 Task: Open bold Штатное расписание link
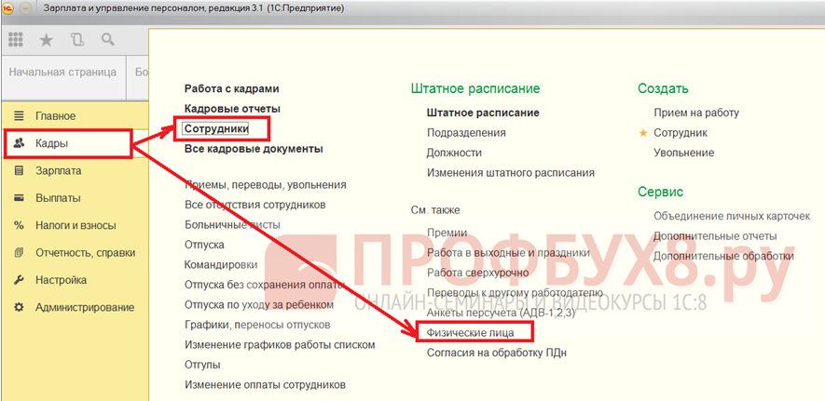pyautogui.click(x=483, y=113)
